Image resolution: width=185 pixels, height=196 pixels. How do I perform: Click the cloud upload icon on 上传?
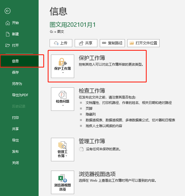56,43
